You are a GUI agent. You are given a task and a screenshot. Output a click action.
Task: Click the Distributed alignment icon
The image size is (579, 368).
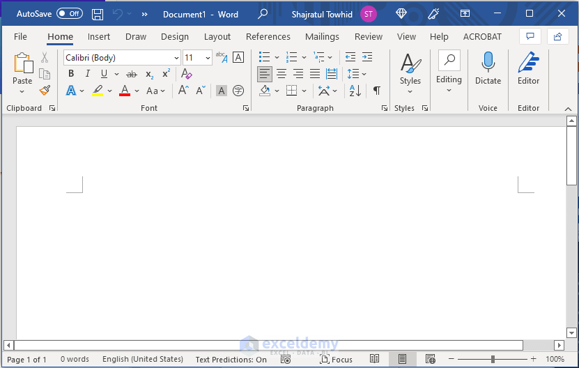pyautogui.click(x=332, y=74)
